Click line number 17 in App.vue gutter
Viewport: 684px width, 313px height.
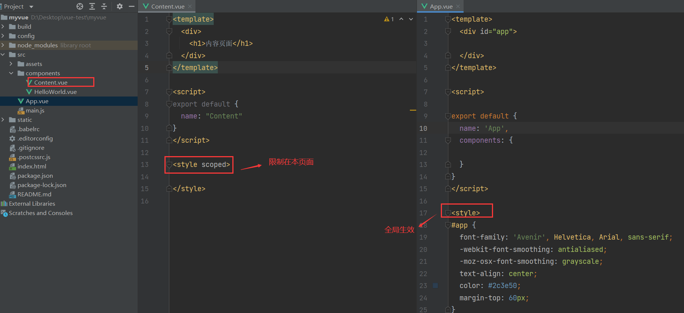pos(423,213)
